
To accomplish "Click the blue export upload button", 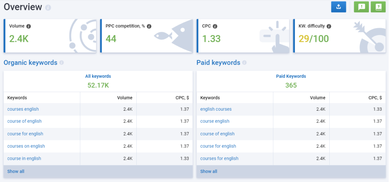I will coord(338,7).
